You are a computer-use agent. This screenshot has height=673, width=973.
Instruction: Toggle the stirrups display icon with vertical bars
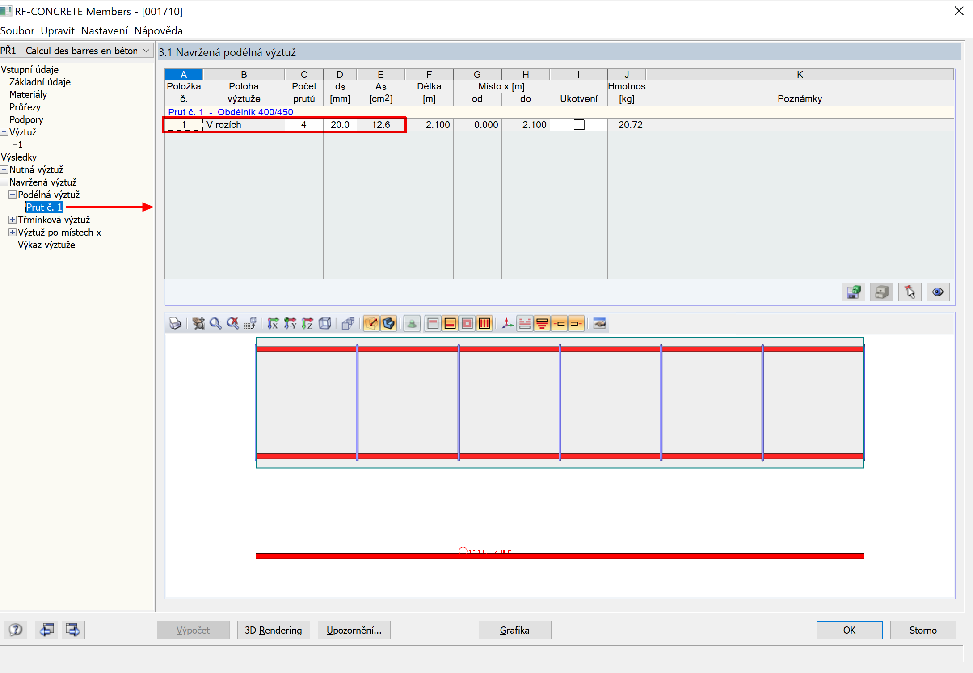tap(484, 323)
